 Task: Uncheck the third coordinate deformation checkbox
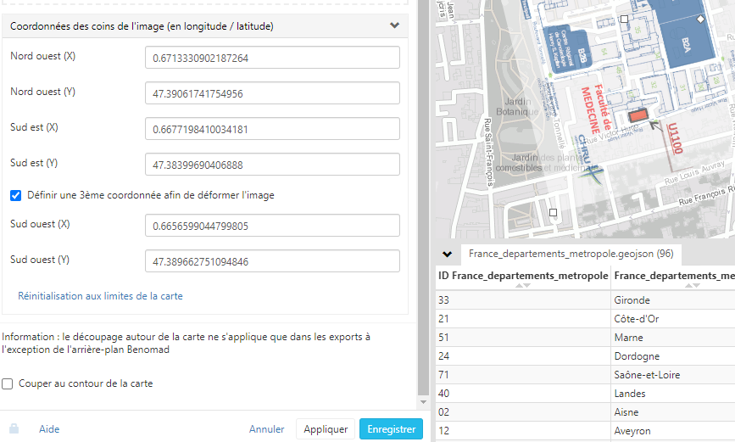click(15, 195)
